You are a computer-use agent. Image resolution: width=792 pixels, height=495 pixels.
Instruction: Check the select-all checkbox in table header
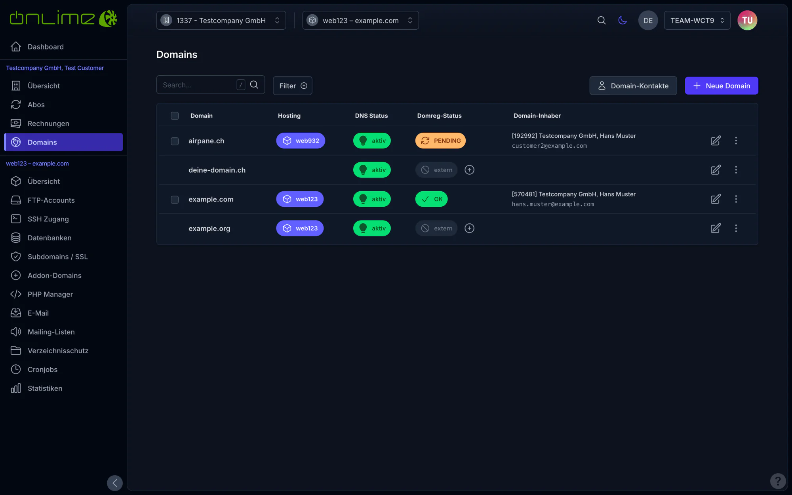point(175,116)
